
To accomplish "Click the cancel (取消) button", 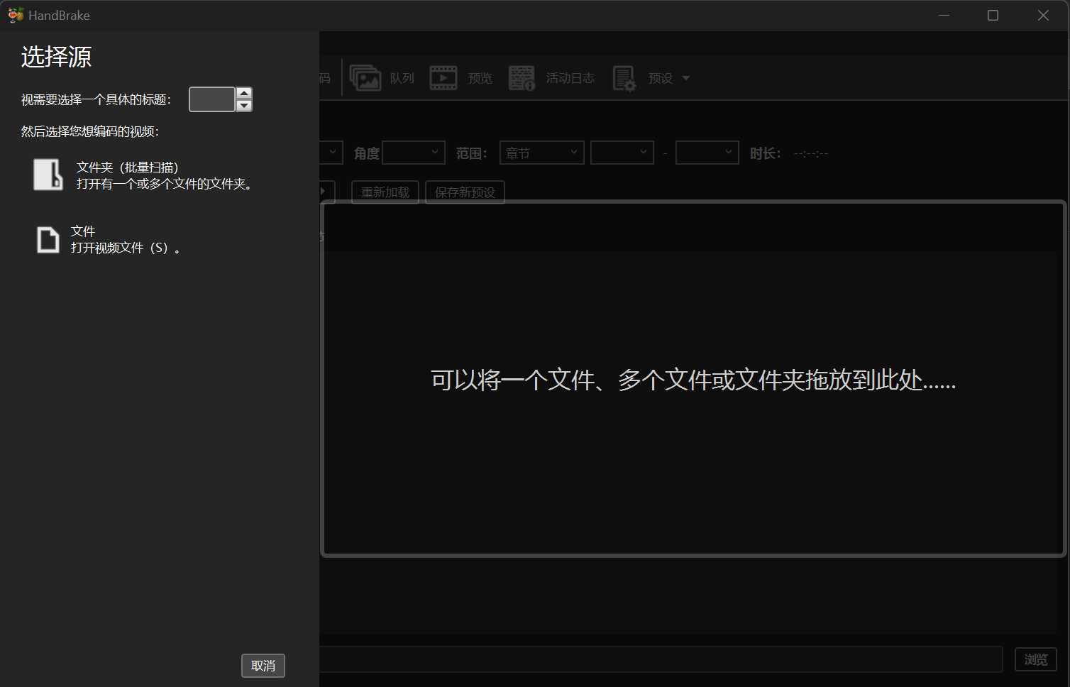I will point(263,666).
